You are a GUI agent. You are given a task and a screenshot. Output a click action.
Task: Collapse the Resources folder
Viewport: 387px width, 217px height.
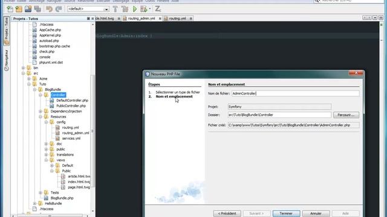pos(41,116)
